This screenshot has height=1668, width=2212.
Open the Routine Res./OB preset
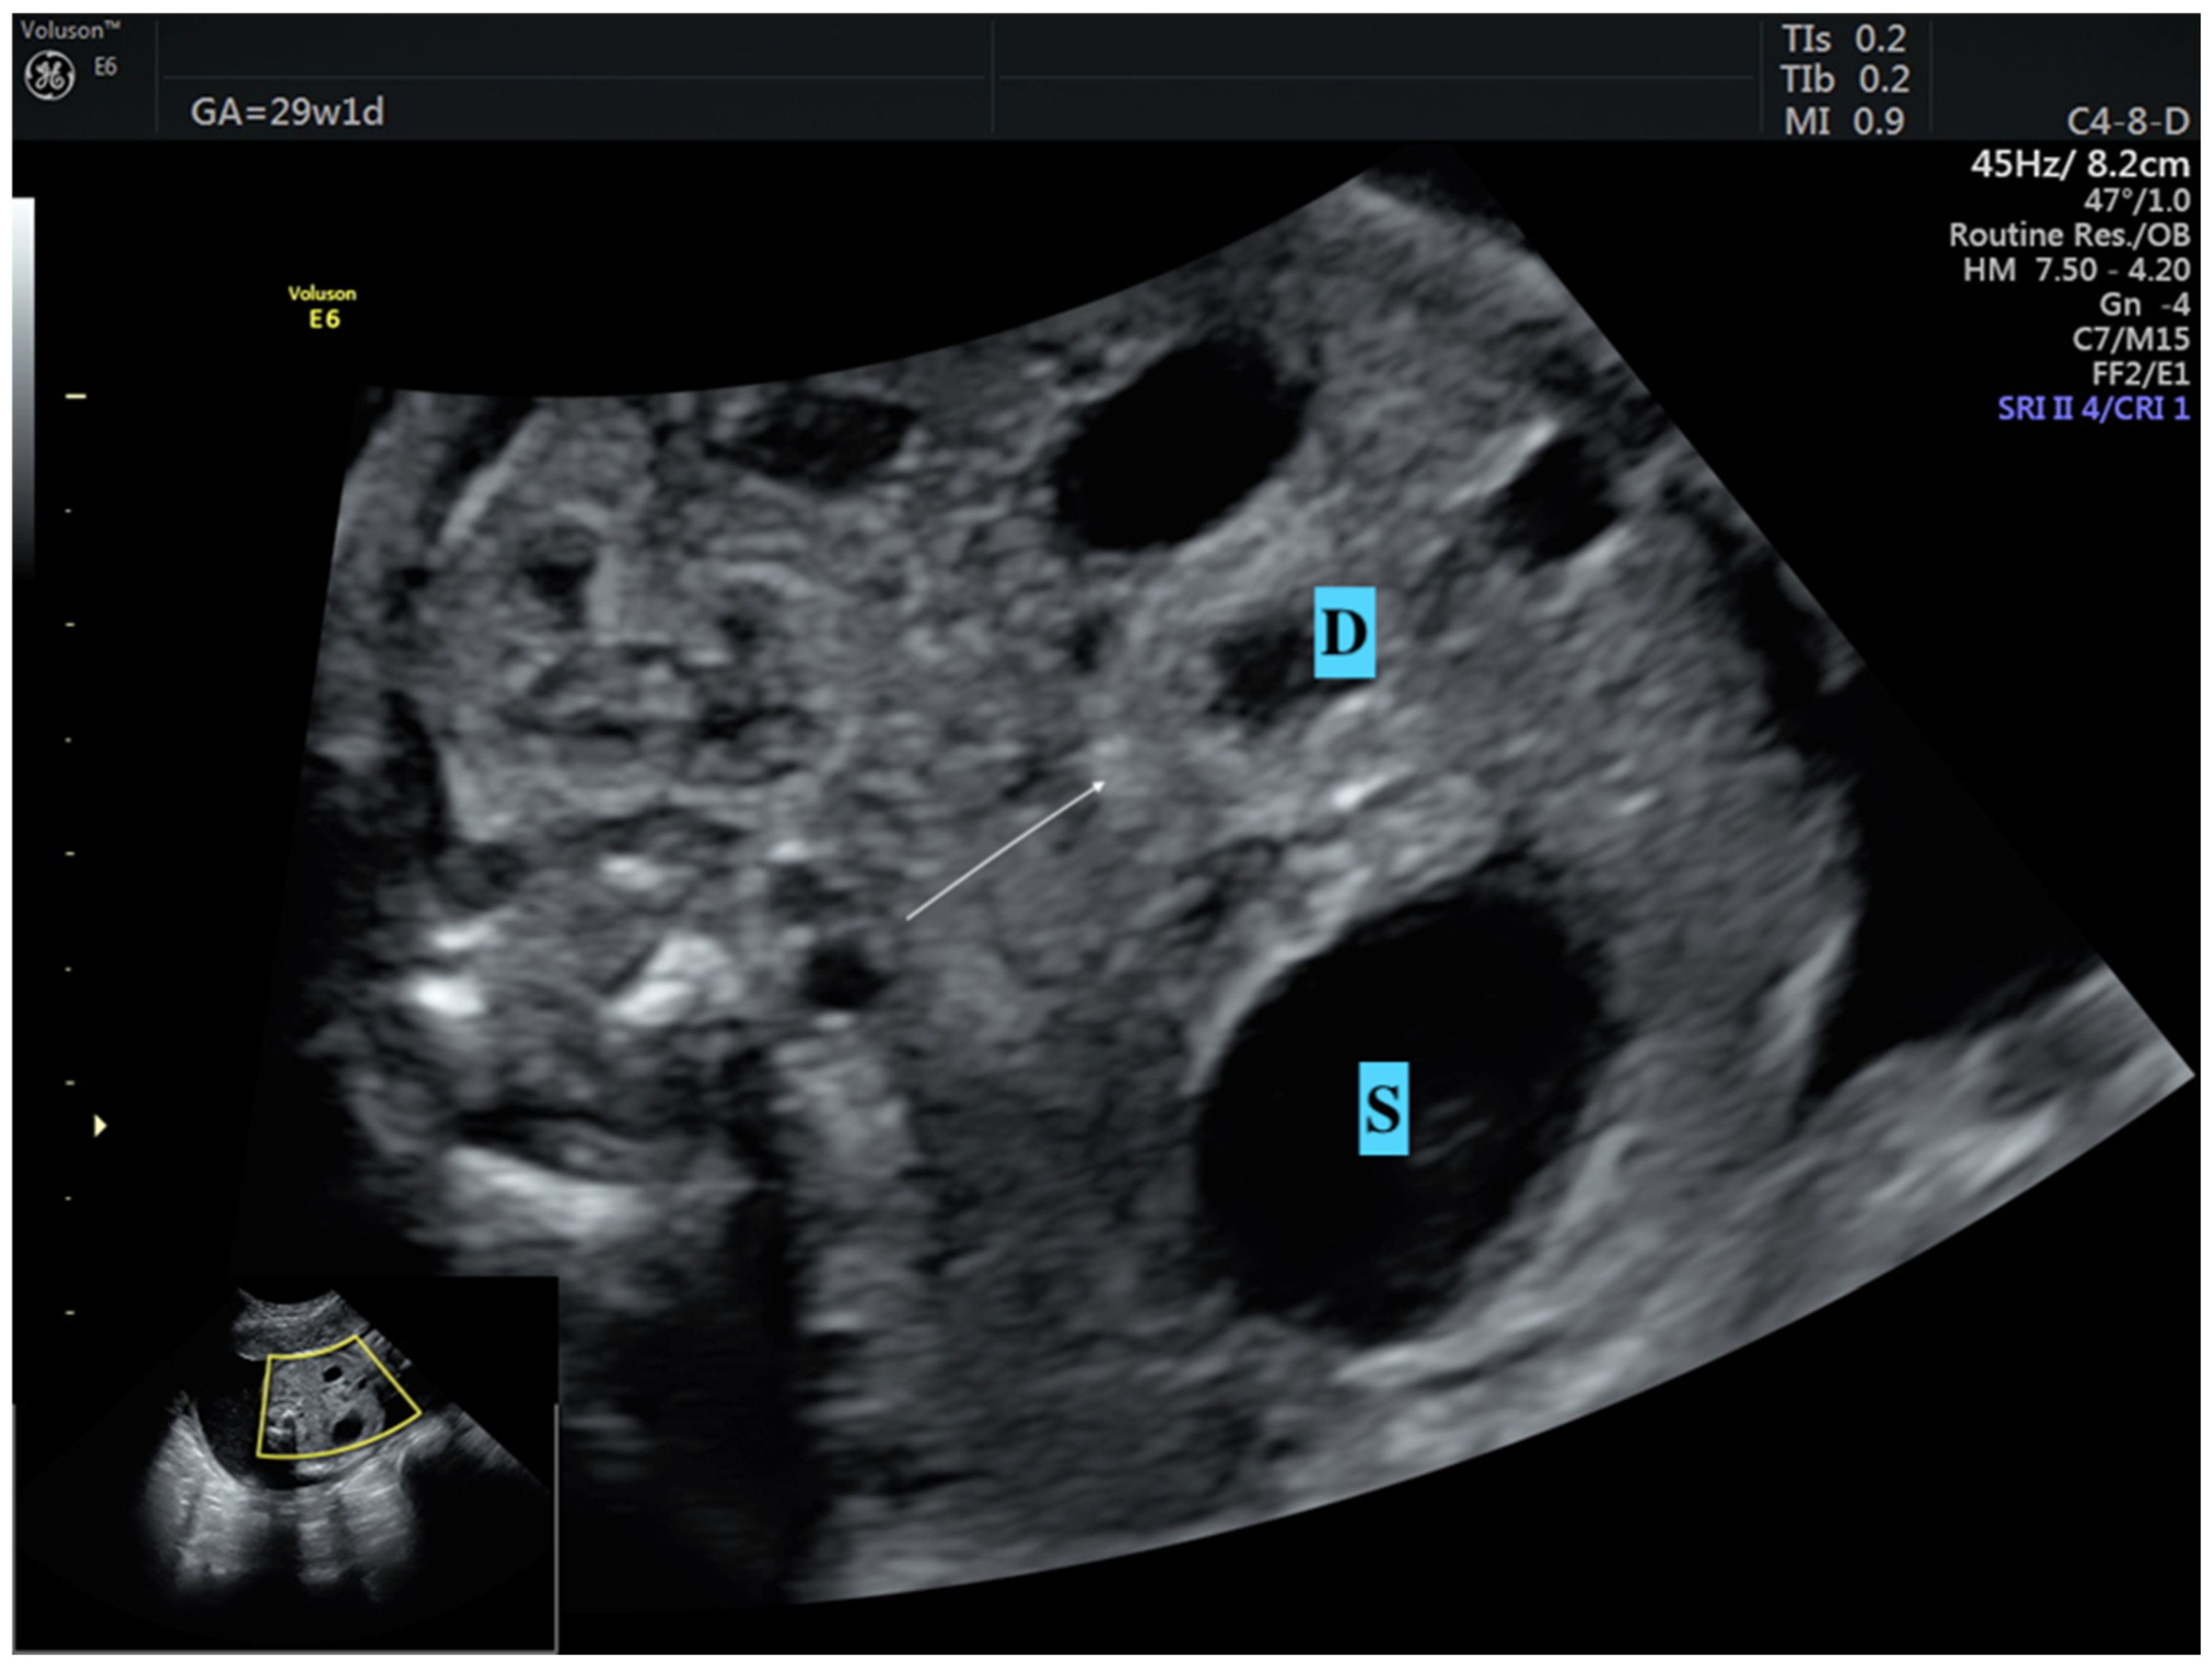click(2068, 235)
